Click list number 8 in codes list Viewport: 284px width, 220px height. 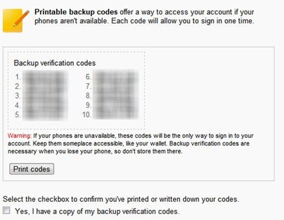(89, 96)
